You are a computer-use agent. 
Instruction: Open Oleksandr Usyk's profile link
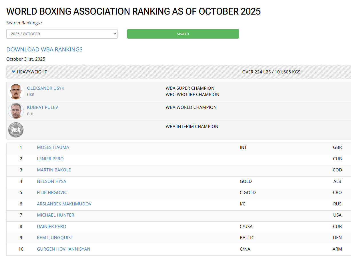pyautogui.click(x=46, y=88)
